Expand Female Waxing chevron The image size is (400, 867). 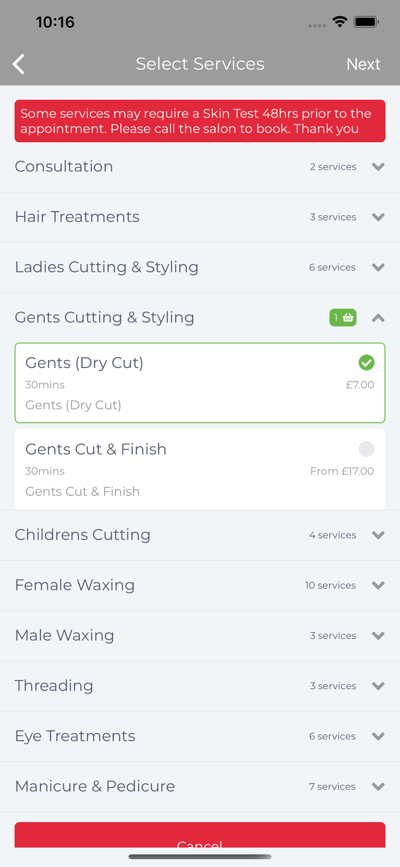pos(378,586)
